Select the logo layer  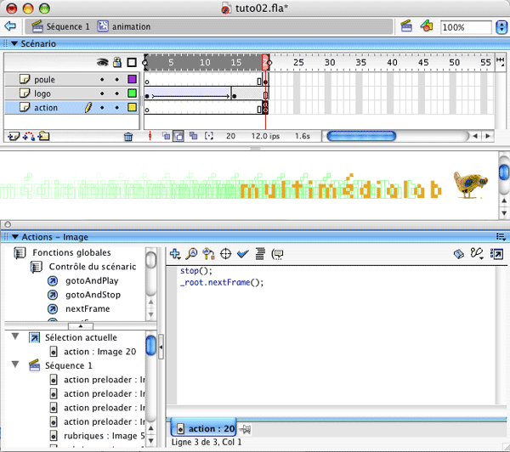coord(71,93)
